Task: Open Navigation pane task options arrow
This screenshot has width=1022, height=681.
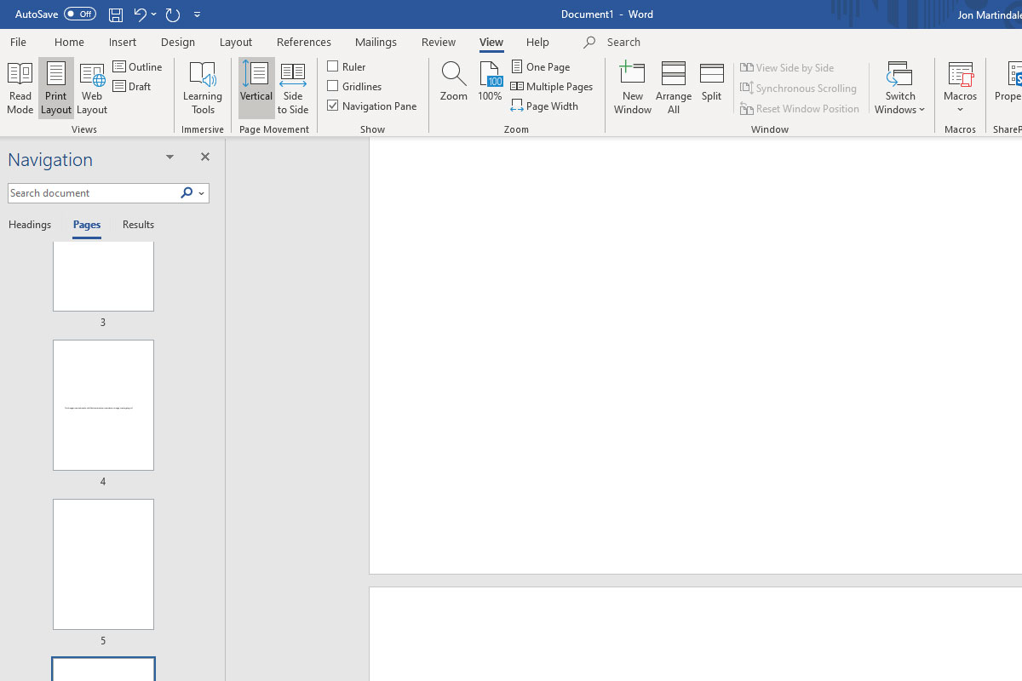Action: coord(169,157)
